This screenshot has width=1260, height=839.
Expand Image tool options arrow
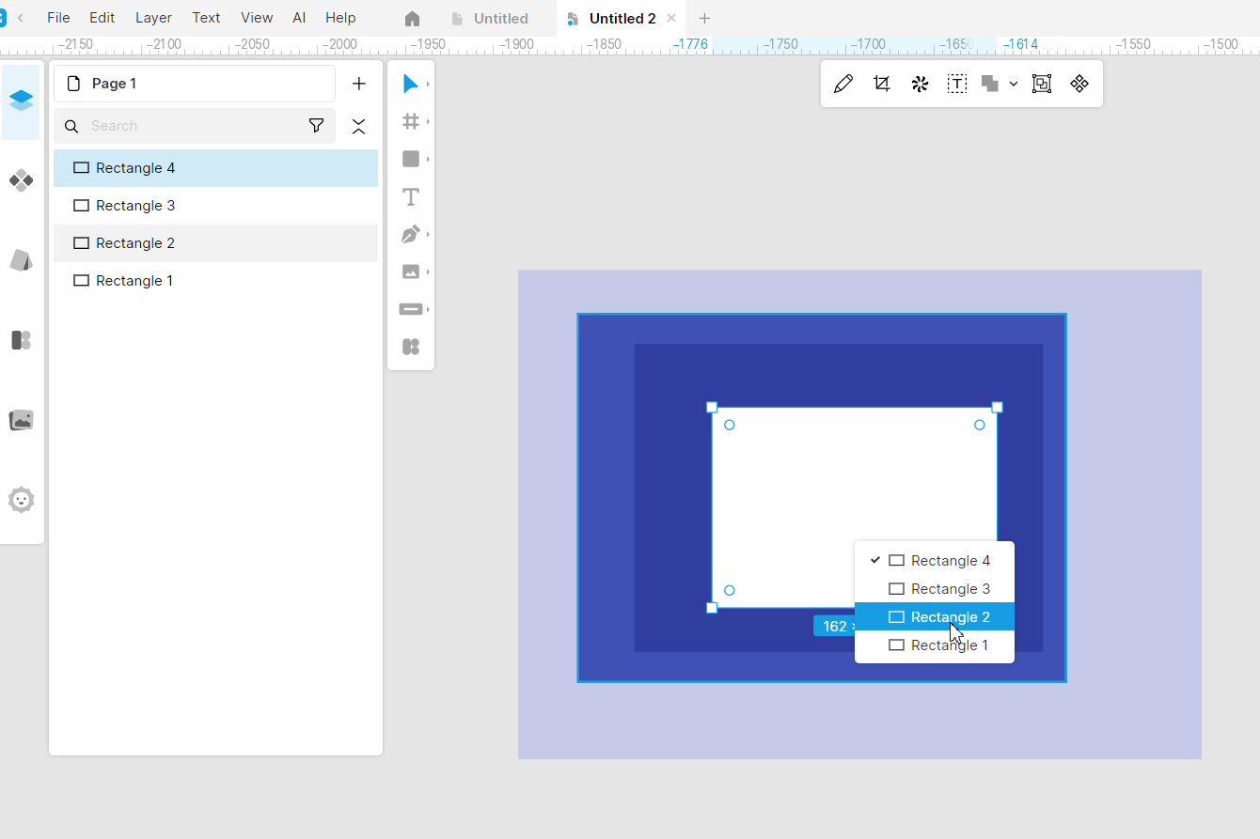coord(428,272)
